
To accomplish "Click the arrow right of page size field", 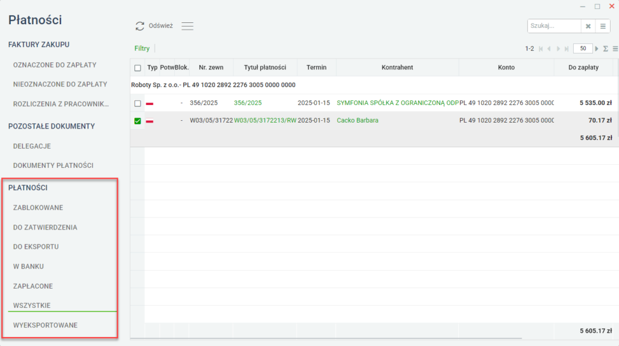I will click(x=597, y=48).
